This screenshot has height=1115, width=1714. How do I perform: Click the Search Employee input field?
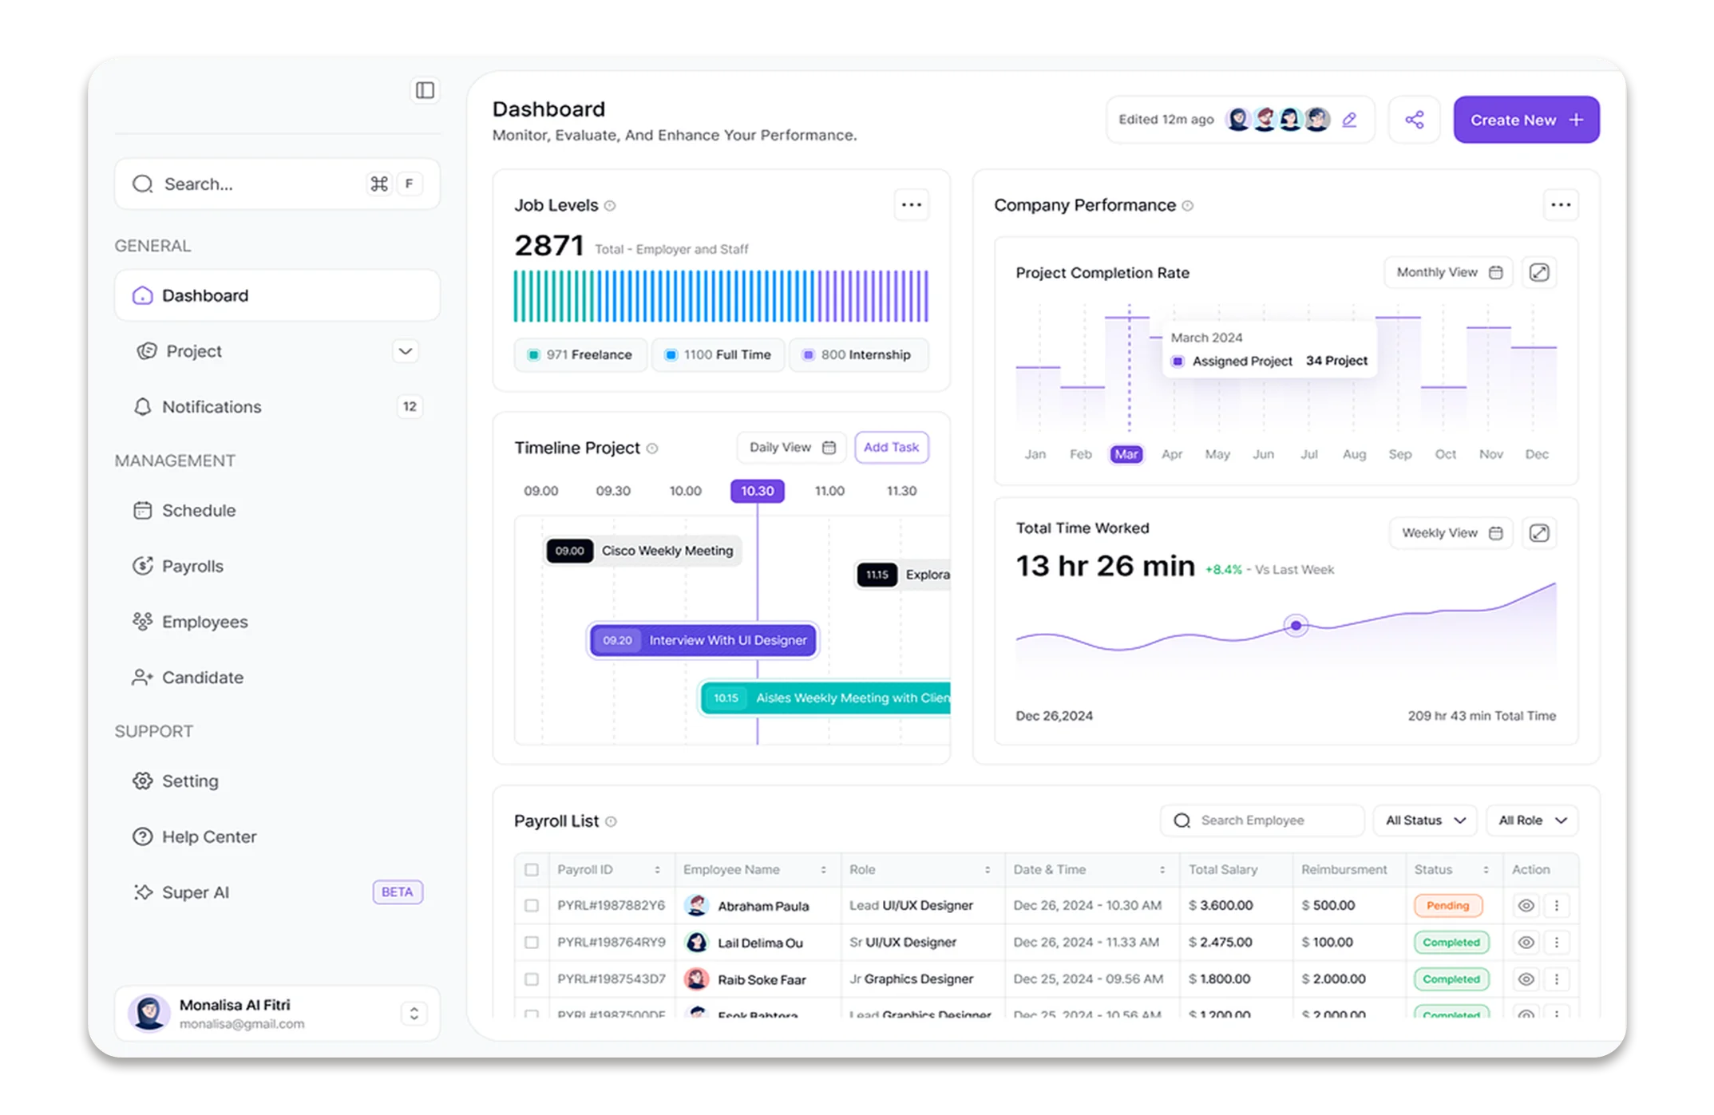coord(1263,820)
